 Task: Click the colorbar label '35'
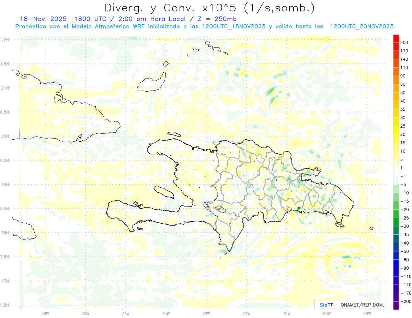403,109
